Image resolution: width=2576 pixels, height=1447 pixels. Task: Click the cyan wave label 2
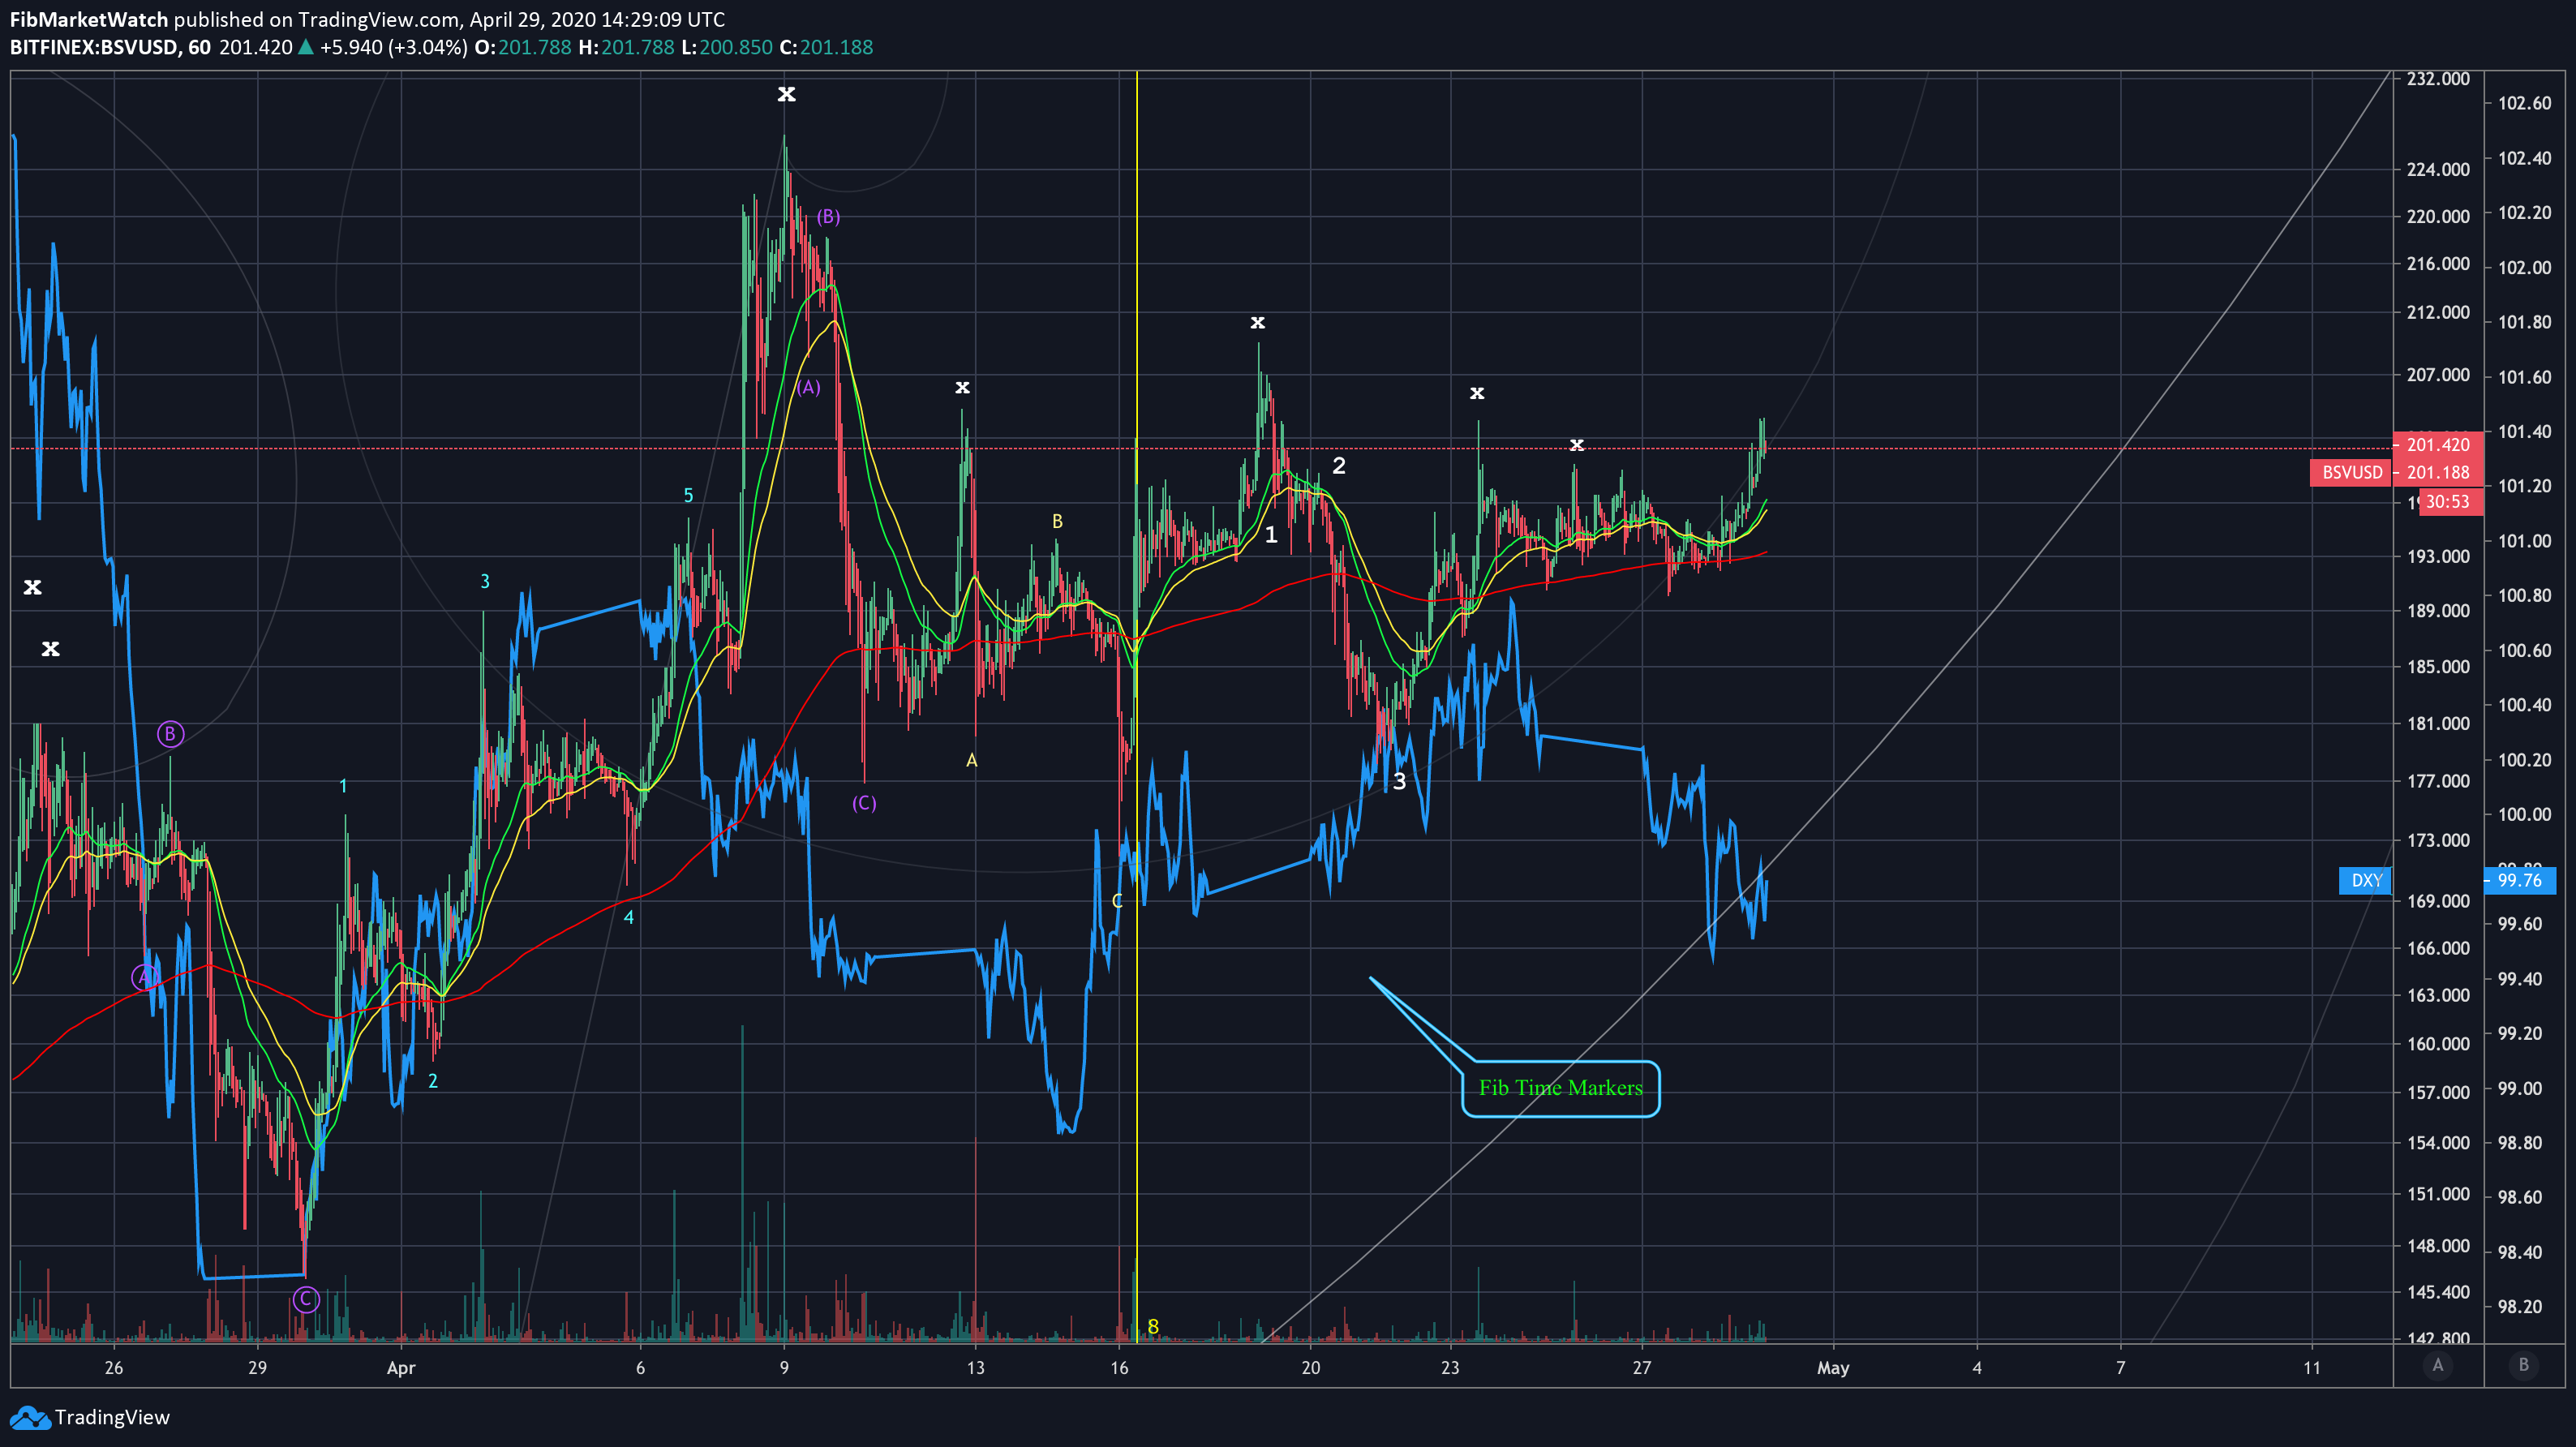(x=433, y=1081)
